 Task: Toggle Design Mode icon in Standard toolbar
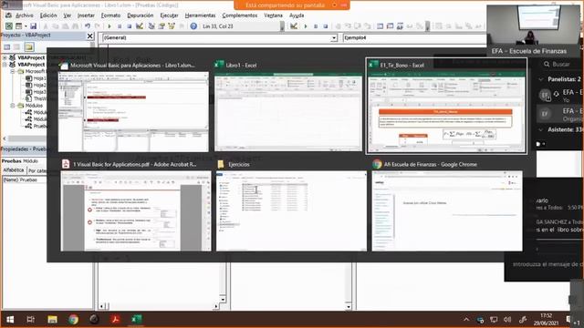coord(140,26)
